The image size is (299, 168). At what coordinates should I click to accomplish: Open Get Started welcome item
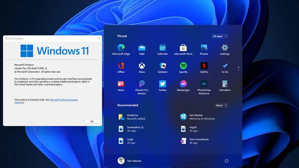(197, 117)
